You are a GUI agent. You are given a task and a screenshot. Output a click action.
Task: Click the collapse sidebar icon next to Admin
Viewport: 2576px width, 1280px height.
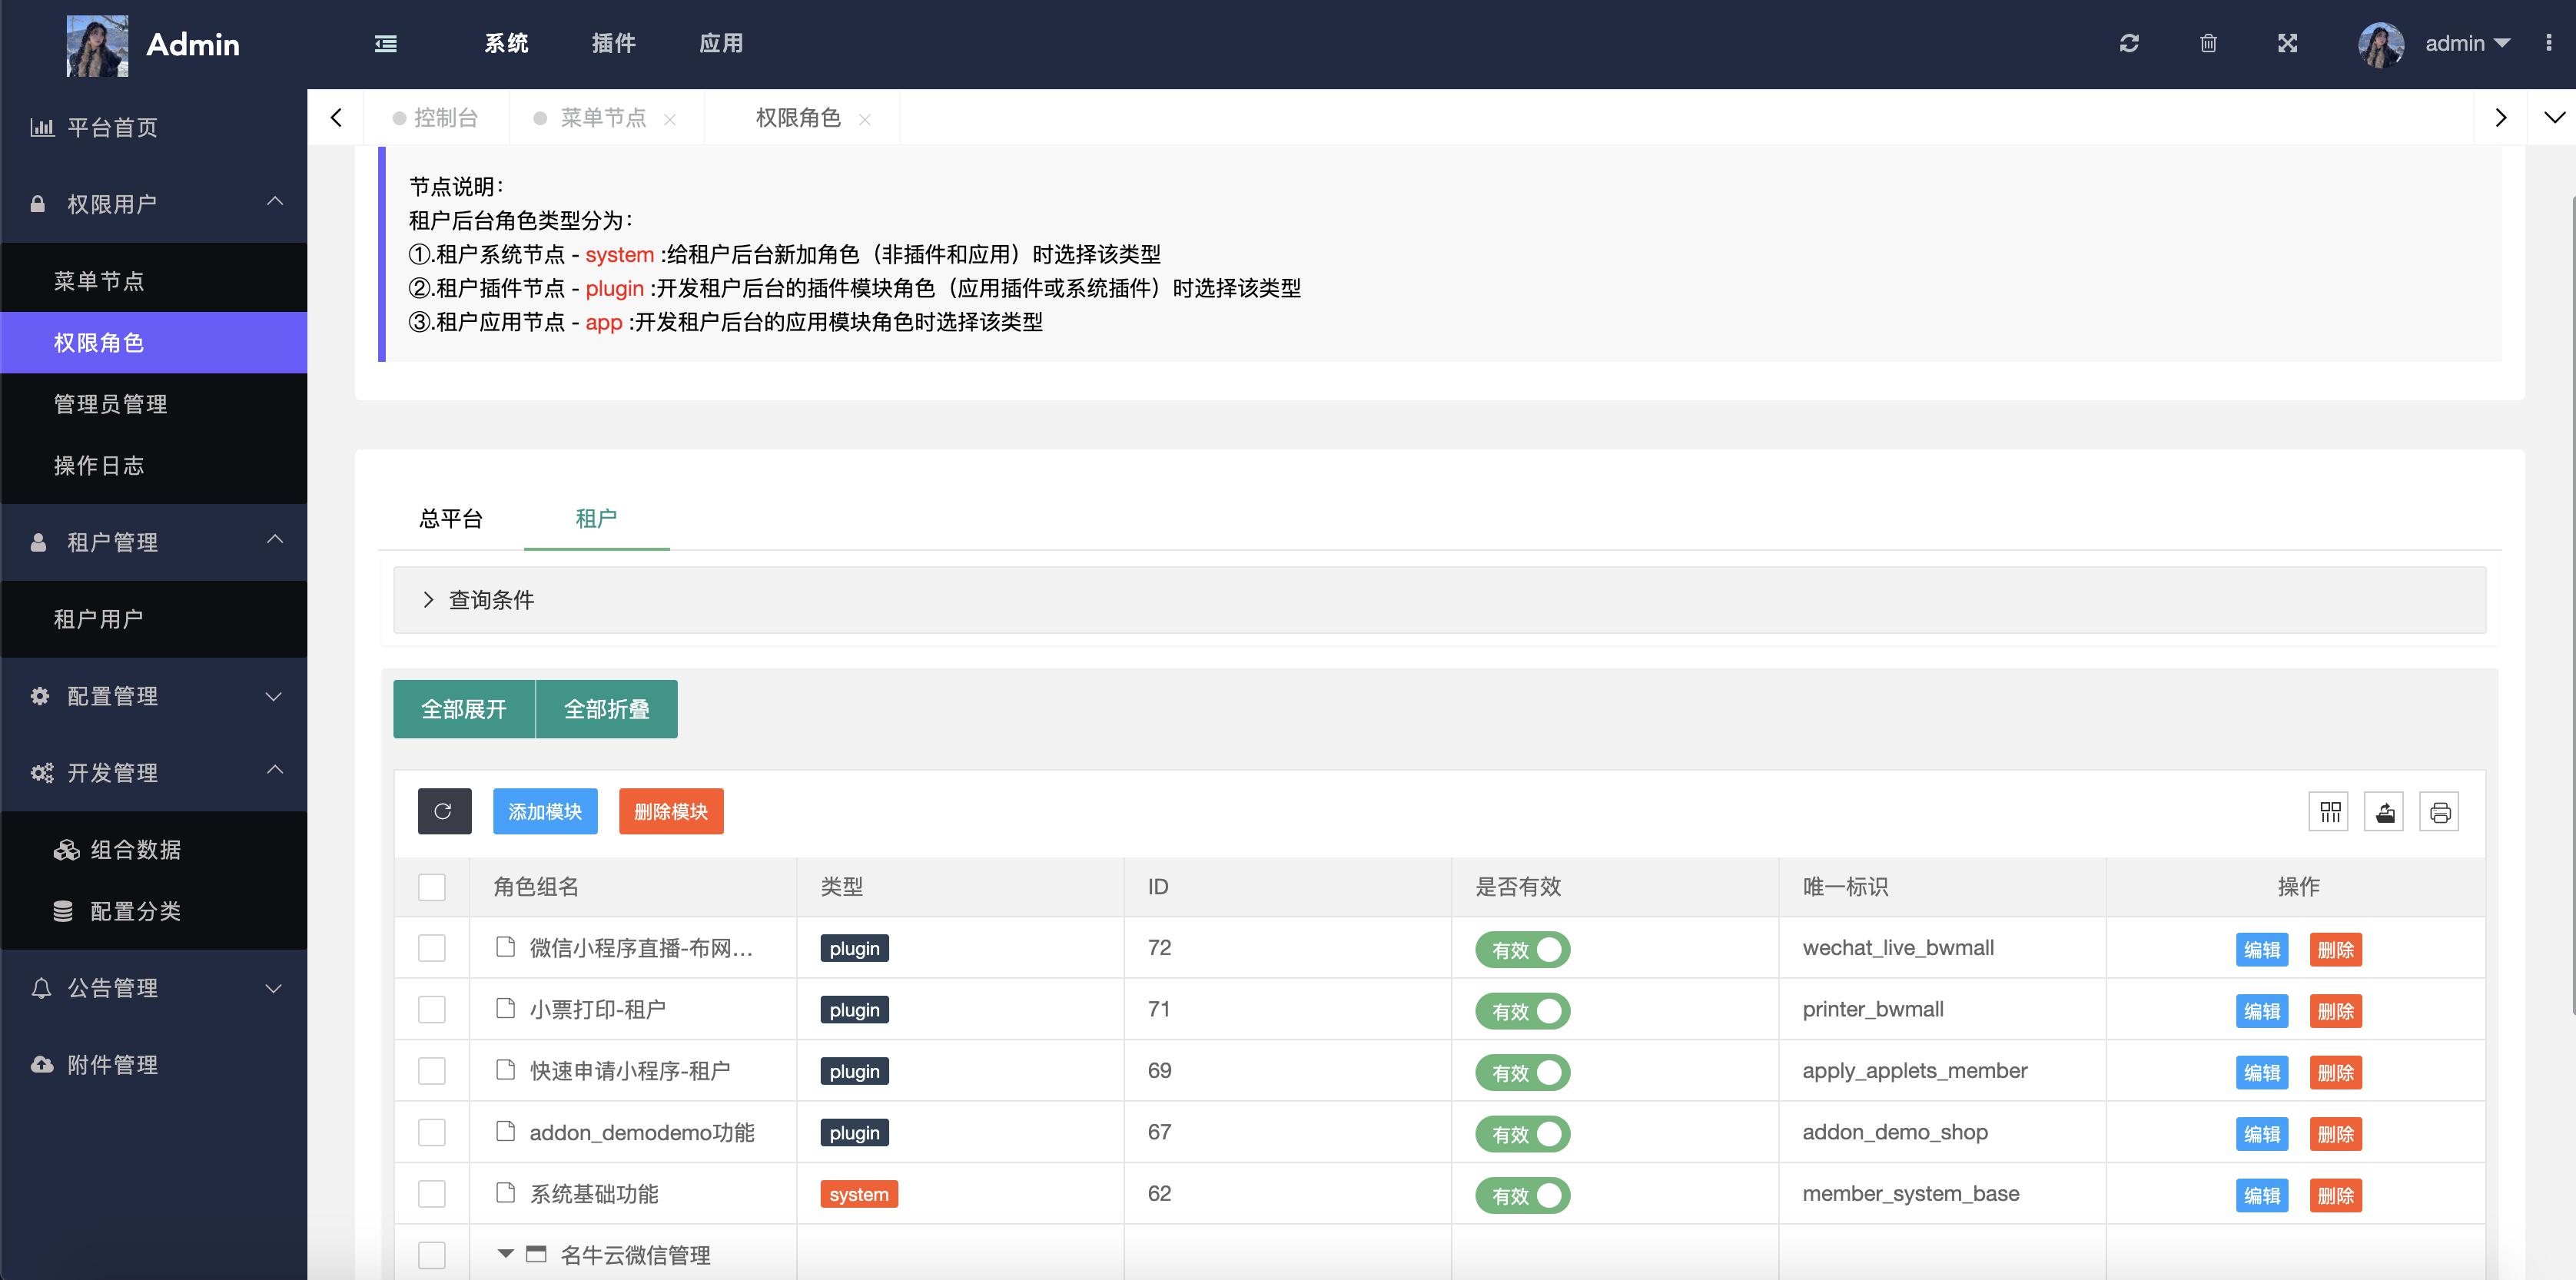pyautogui.click(x=385, y=44)
